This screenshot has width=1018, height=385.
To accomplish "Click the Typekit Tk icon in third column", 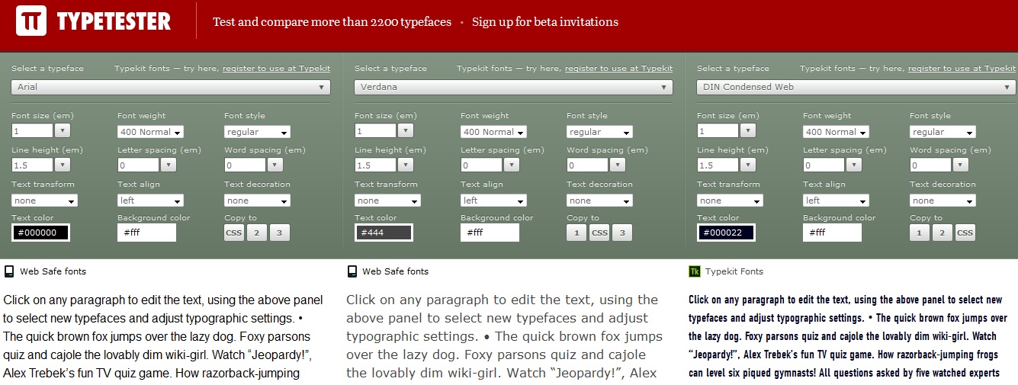I will pos(695,271).
